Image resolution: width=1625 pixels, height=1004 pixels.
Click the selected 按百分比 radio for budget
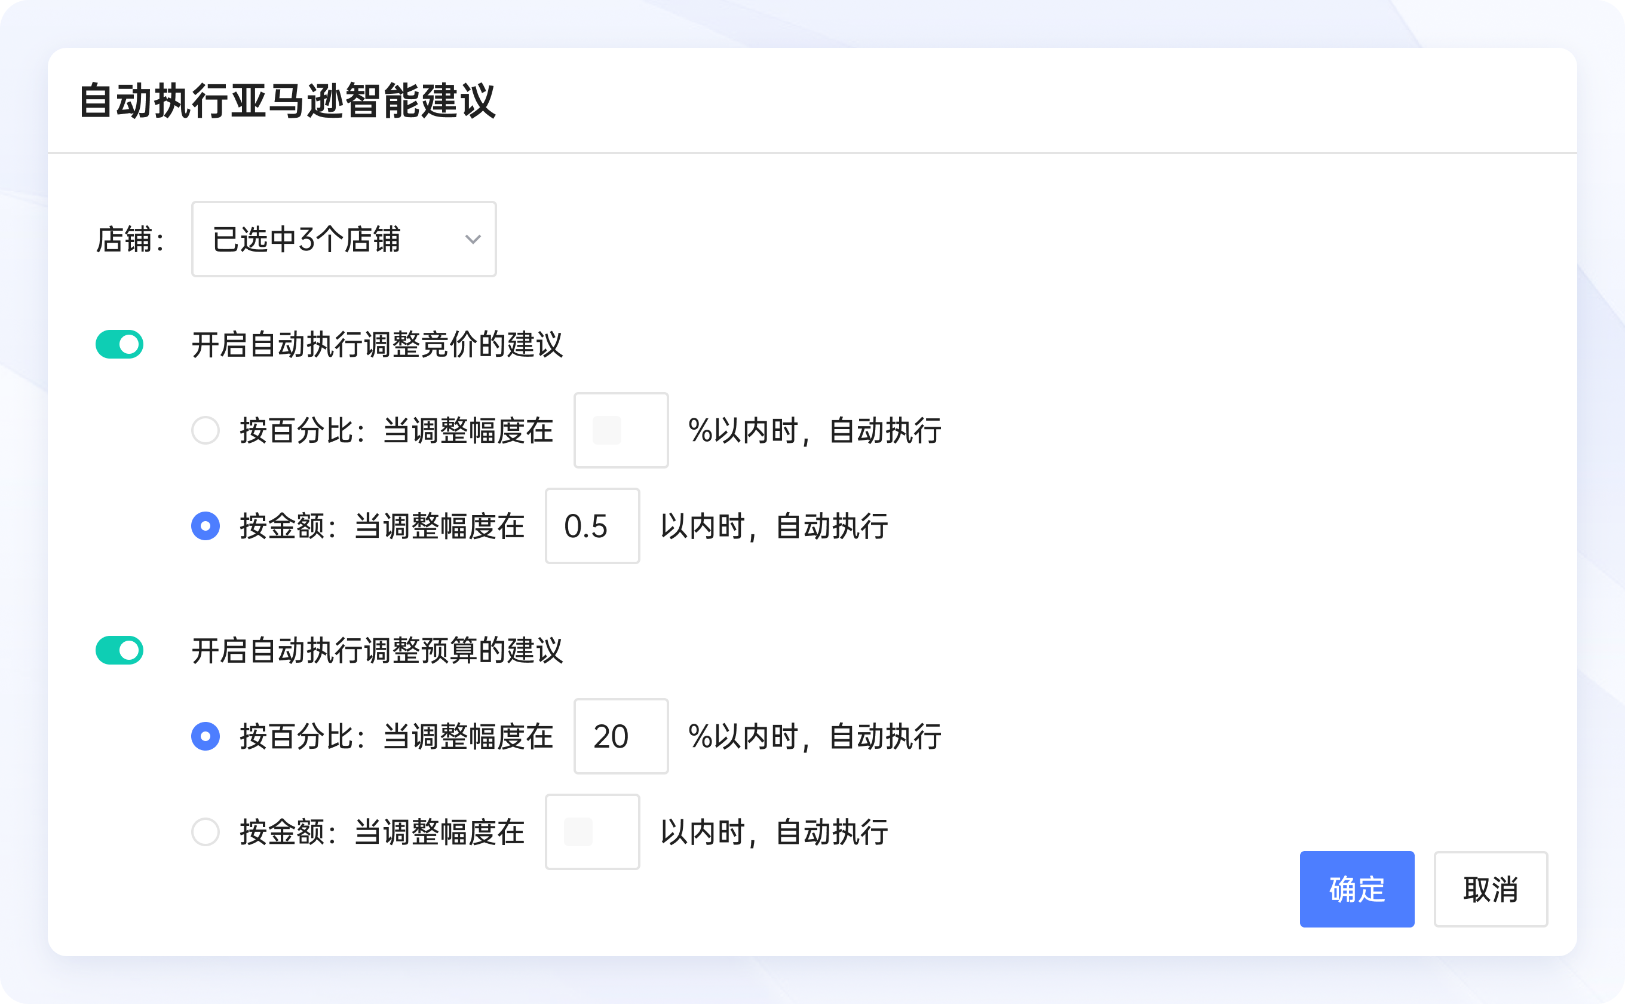[206, 736]
